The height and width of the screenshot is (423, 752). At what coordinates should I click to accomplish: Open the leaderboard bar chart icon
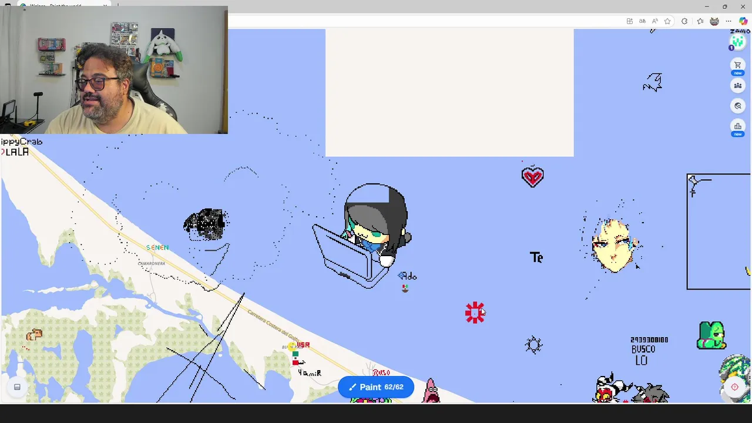point(738,126)
